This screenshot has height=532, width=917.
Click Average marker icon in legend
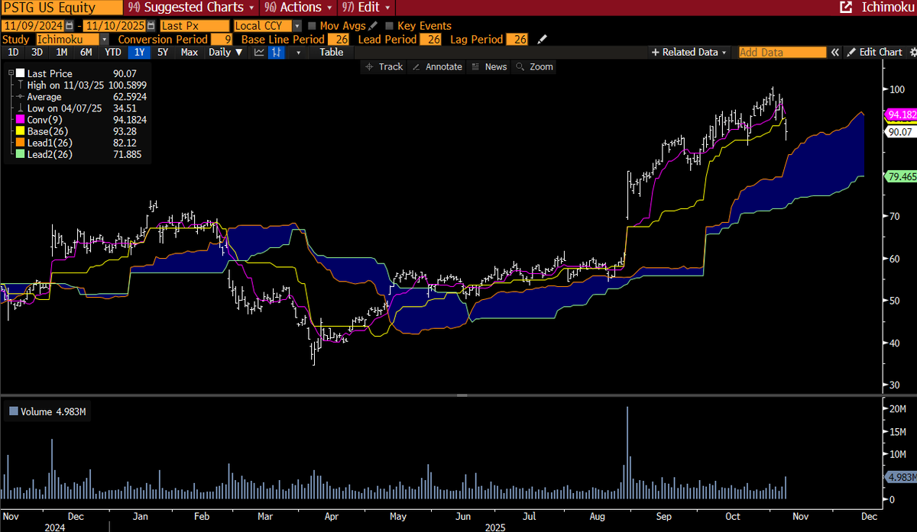pos(21,97)
